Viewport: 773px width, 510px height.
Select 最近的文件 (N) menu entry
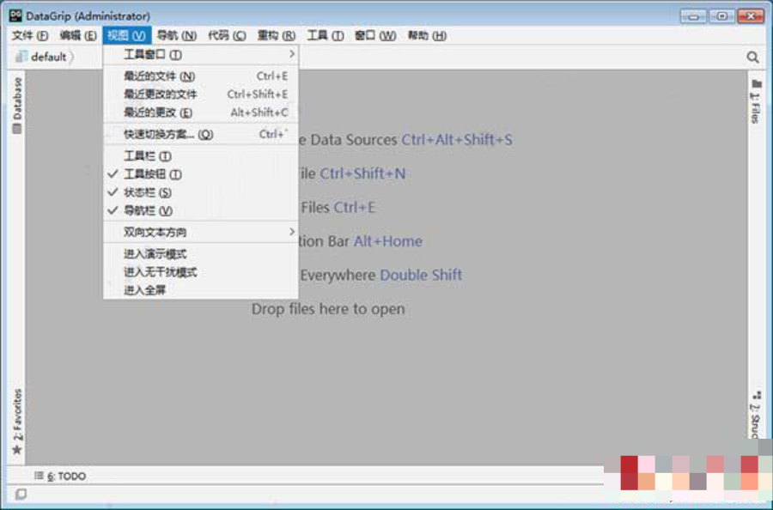201,76
